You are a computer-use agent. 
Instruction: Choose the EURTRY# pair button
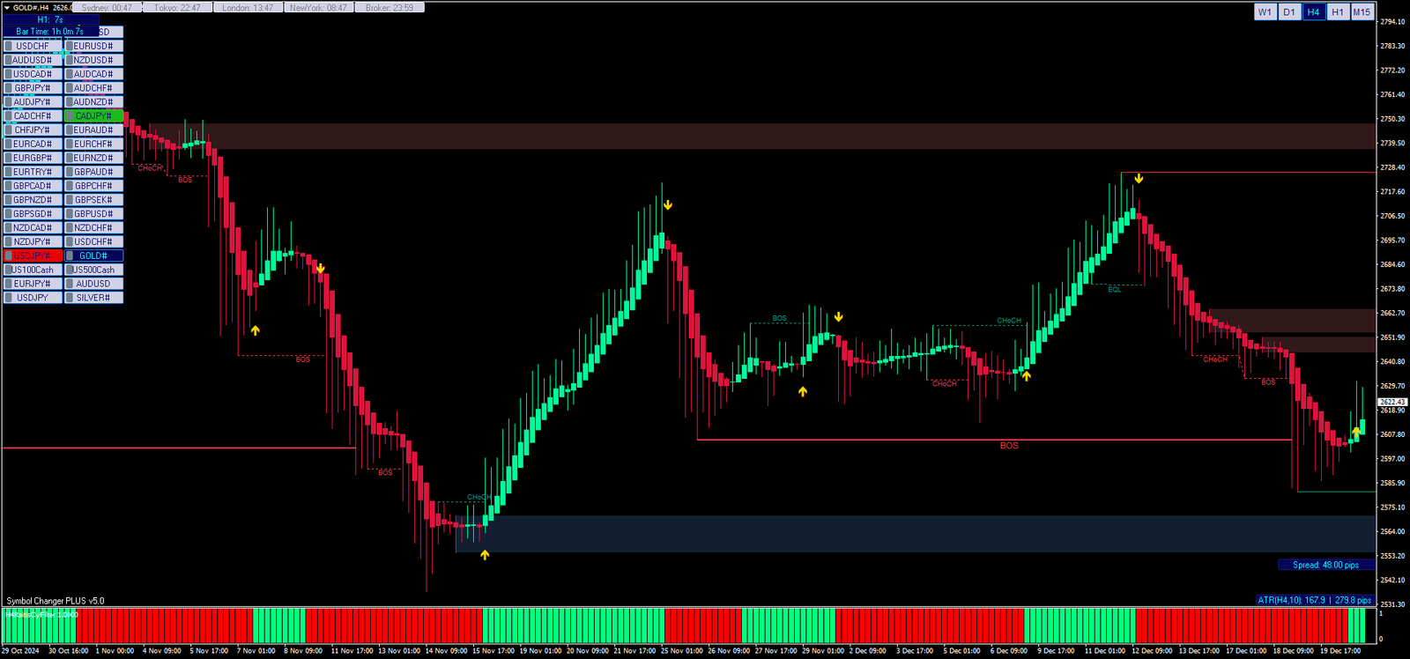[33, 172]
